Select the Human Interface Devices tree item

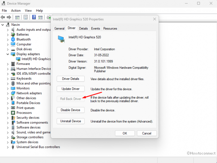point(33,69)
